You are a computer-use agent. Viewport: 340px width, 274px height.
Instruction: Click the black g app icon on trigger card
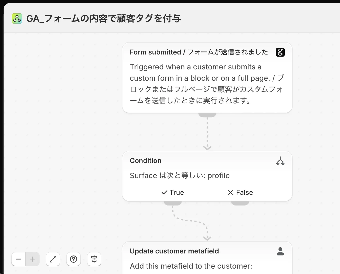(280, 52)
